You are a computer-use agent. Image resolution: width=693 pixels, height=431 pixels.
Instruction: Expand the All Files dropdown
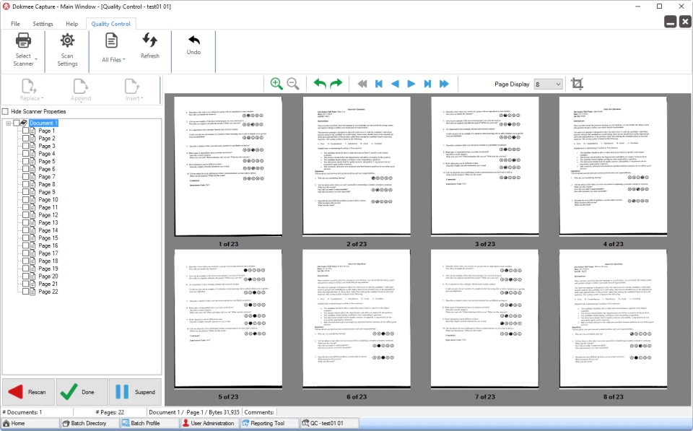(x=113, y=60)
